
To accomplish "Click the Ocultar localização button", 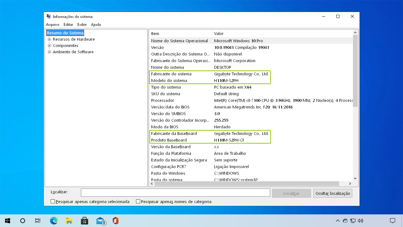I will tap(333, 193).
